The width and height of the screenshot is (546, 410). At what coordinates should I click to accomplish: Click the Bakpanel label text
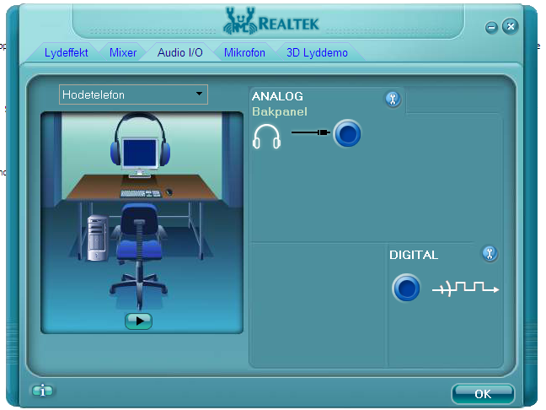click(x=280, y=111)
